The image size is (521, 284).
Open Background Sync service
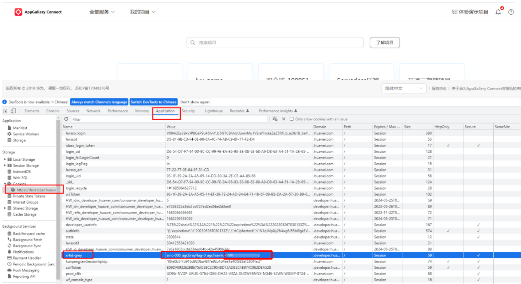coord(24,246)
